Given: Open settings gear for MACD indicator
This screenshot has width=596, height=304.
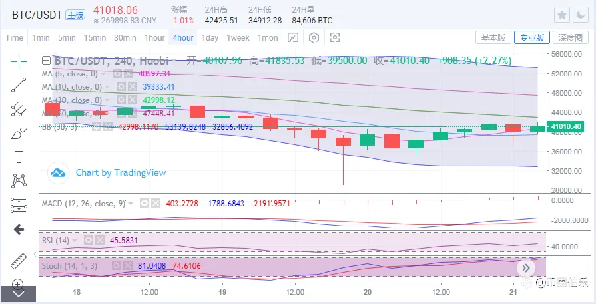Looking at the screenshot, I should pos(145,204).
